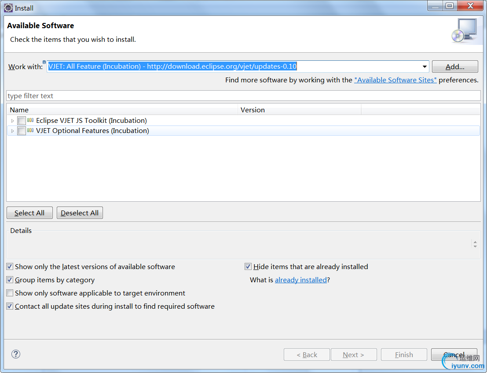The width and height of the screenshot is (487, 373).
Task: Check the Eclipse VJET JS Toolkit checkbox
Action: click(22, 121)
